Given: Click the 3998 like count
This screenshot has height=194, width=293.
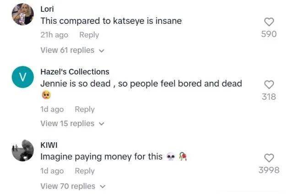Looking at the screenshot, I should pos(269,170).
